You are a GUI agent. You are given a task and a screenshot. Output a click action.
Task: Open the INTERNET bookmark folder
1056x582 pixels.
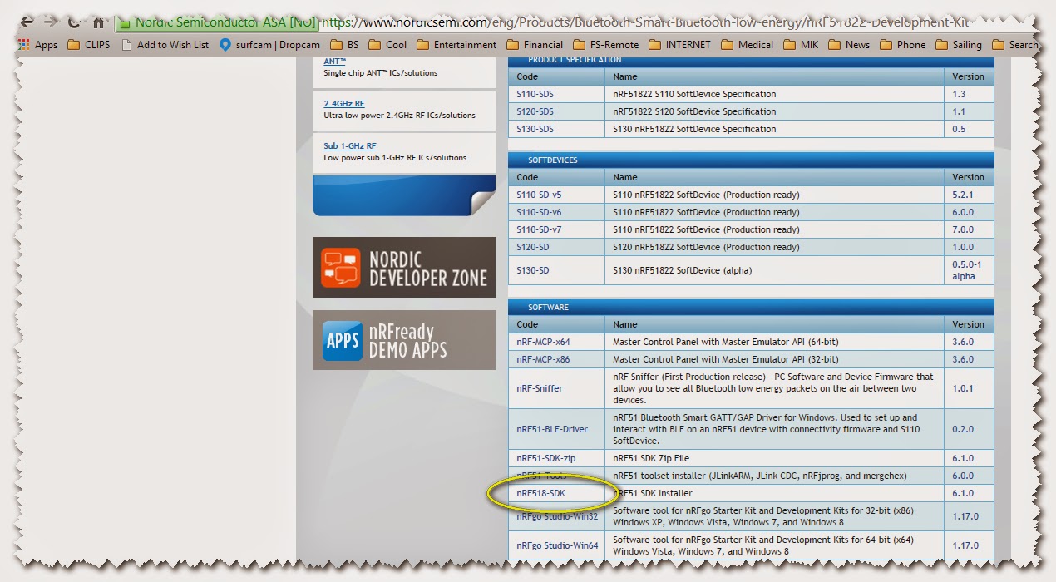click(x=679, y=45)
